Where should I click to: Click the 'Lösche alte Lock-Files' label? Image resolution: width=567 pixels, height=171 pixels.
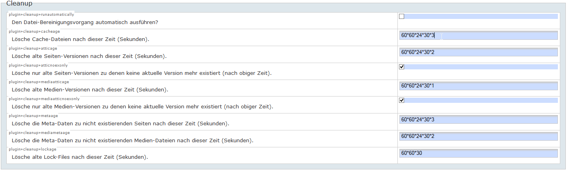point(80,157)
